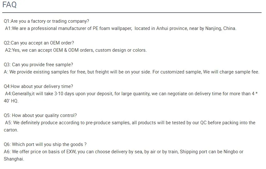Select the factory or trading company question

point(46,21)
